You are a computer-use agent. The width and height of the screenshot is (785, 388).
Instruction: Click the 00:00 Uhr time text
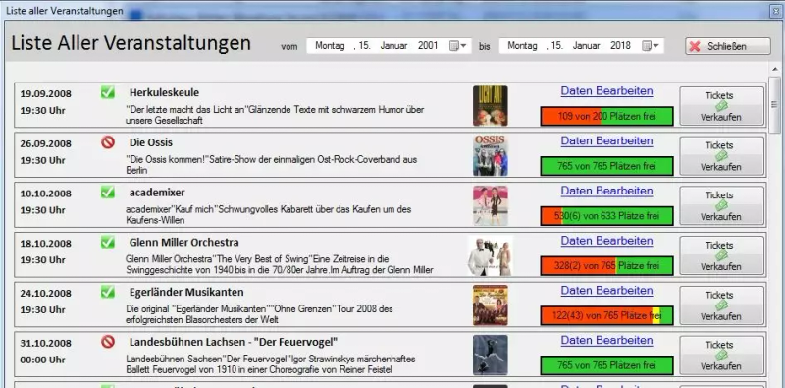coord(42,360)
